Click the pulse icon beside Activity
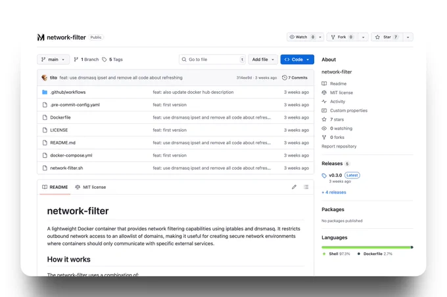Image resolution: width=447 pixels, height=297 pixels. (x=324, y=102)
